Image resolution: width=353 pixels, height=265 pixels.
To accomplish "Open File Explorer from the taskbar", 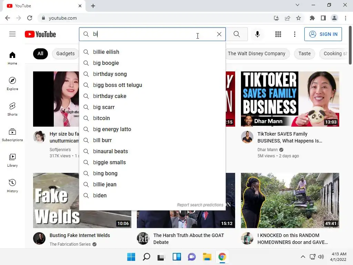I will coord(207,257).
